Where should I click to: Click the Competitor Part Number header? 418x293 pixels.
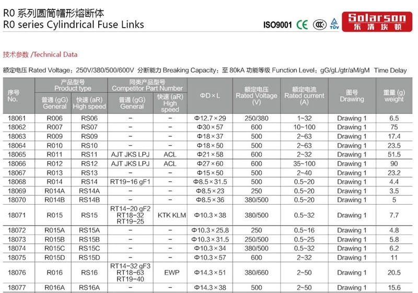point(147,86)
